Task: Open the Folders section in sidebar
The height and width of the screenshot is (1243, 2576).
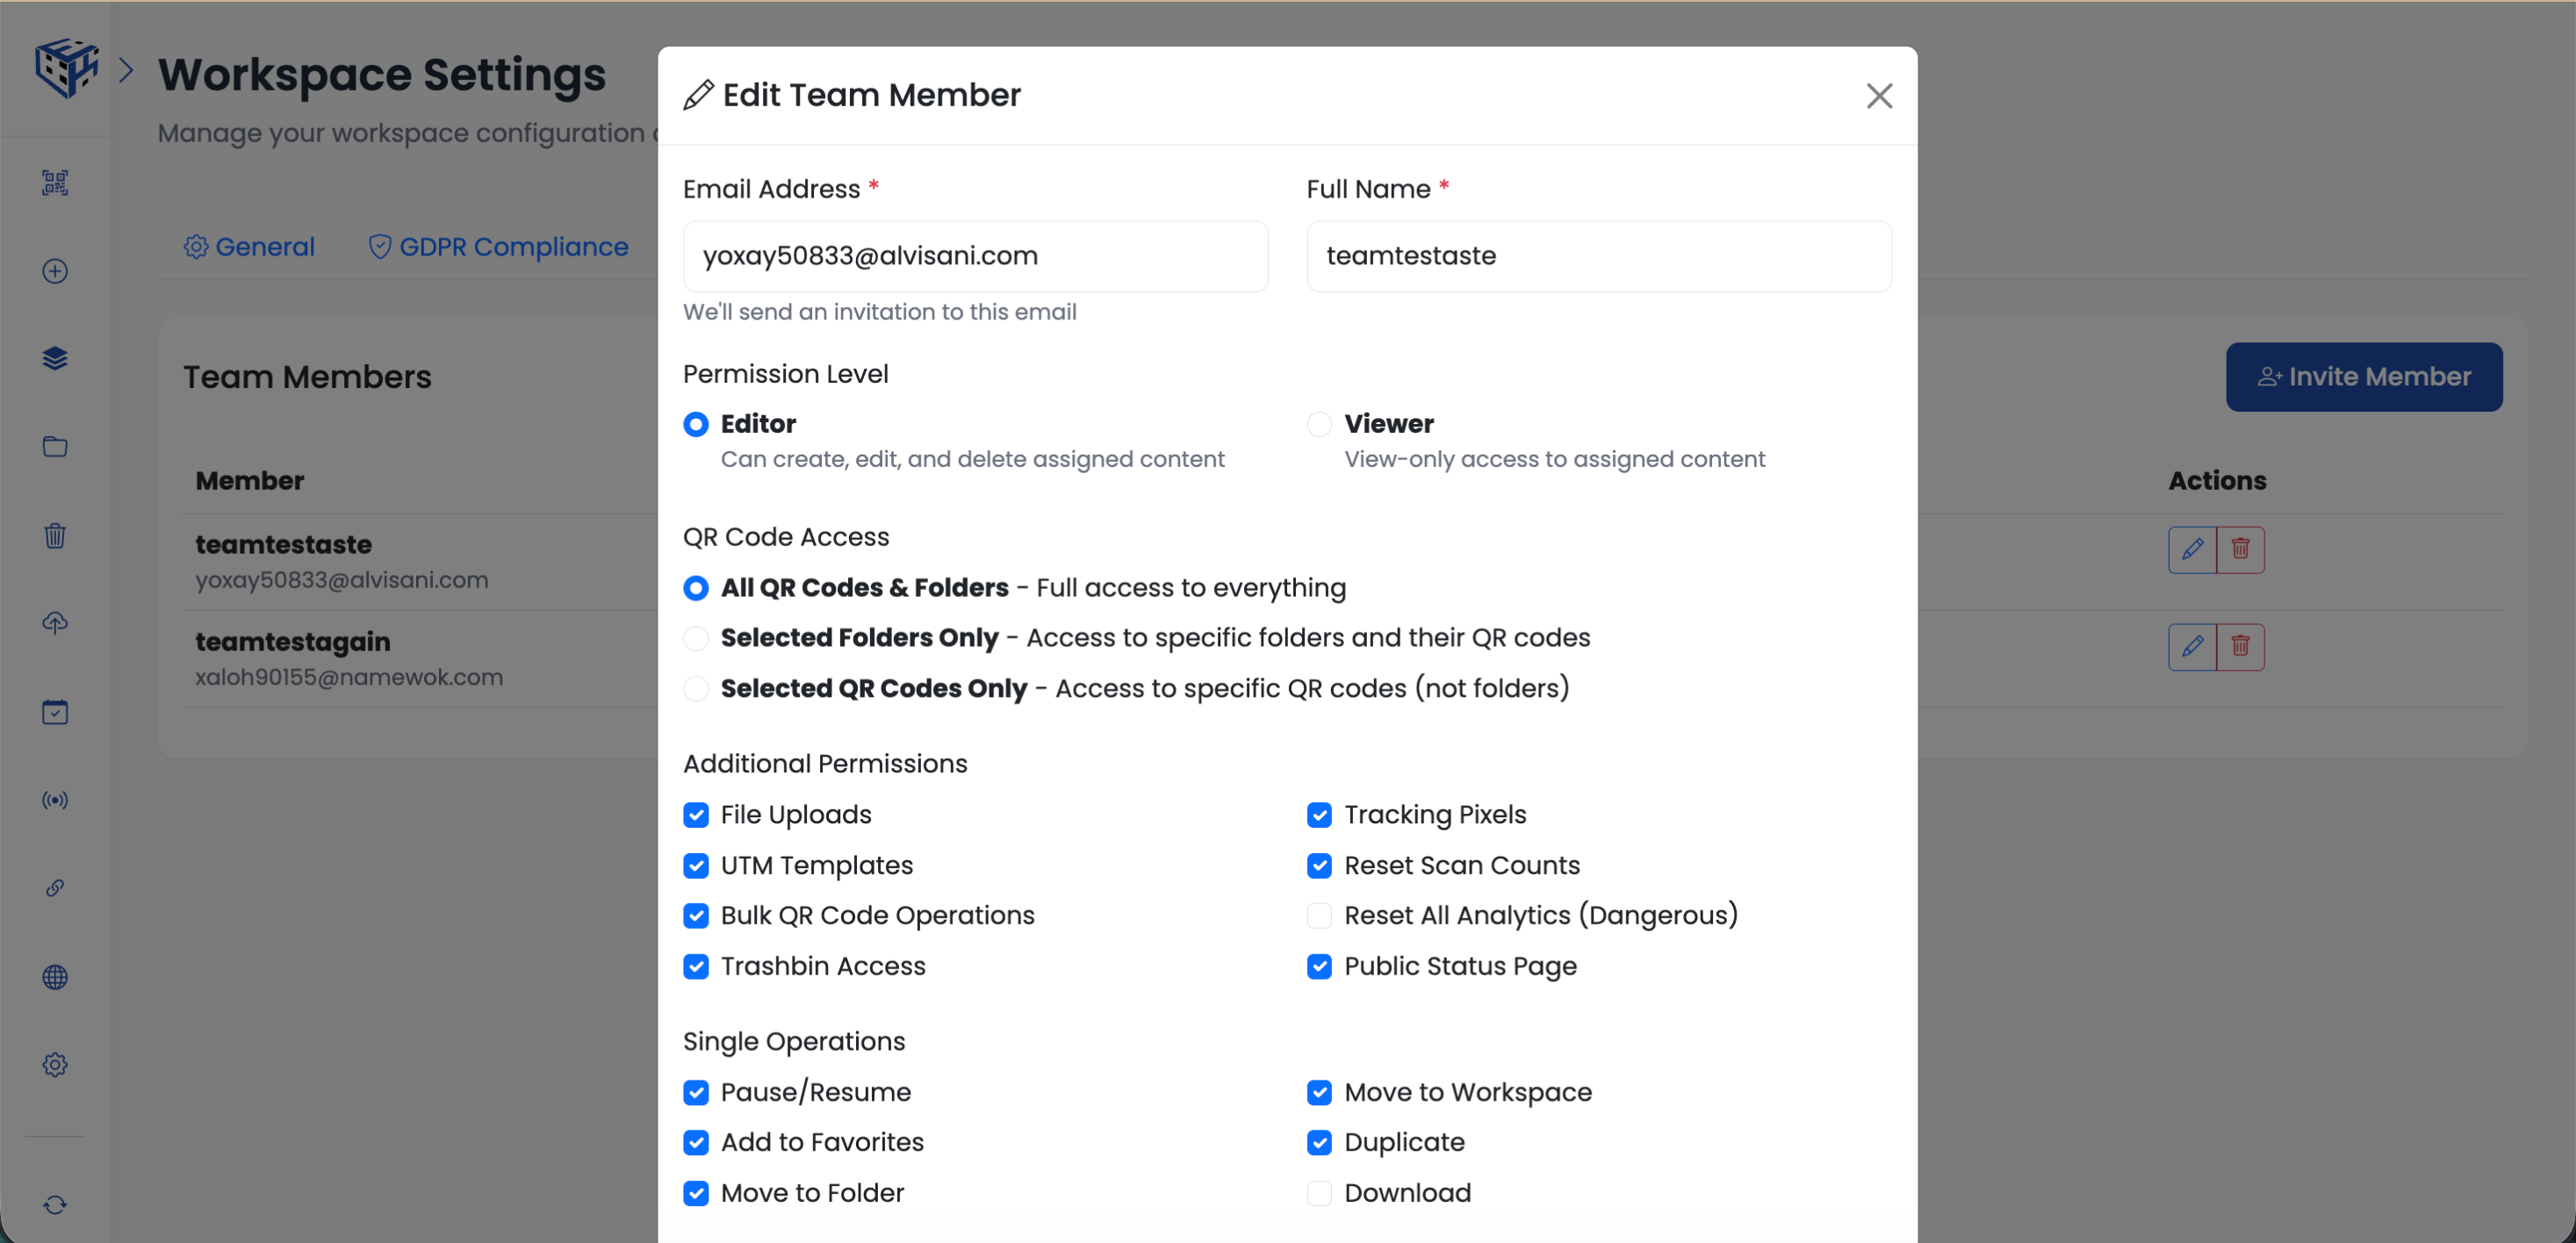Action: 55,447
